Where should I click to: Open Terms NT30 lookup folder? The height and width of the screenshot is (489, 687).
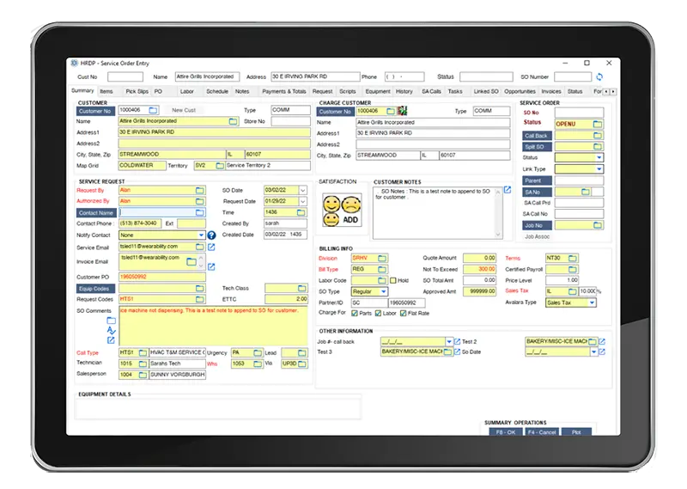tap(573, 258)
